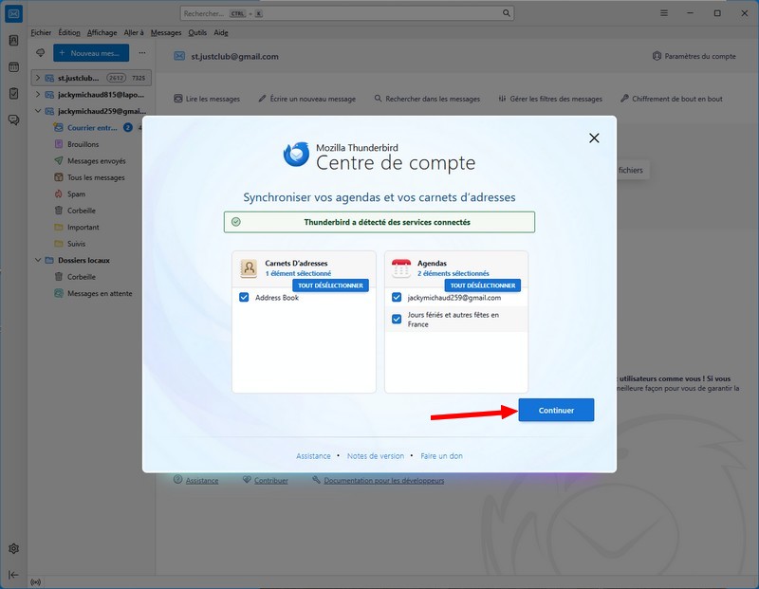759x589 pixels.
Task: Open the Address Book sidebar icon
Action: (x=14, y=41)
